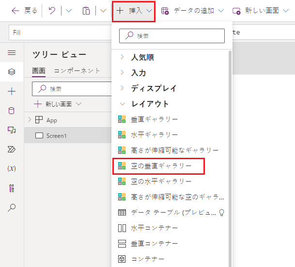Open the Data cylinder icon in sidebar
This screenshot has width=295, height=267.
click(x=12, y=111)
